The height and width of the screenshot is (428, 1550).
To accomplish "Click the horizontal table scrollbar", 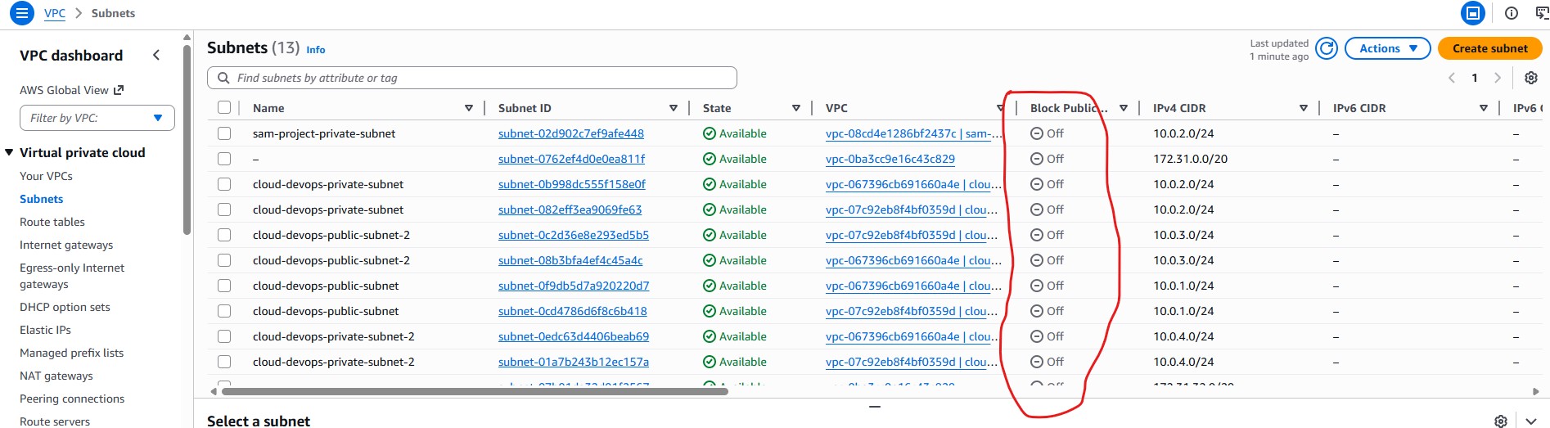I will point(475,391).
